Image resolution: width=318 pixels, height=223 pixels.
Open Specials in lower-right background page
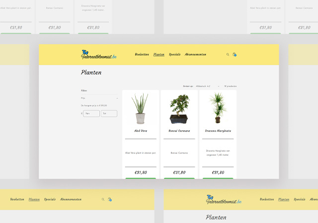click(x=300, y=199)
